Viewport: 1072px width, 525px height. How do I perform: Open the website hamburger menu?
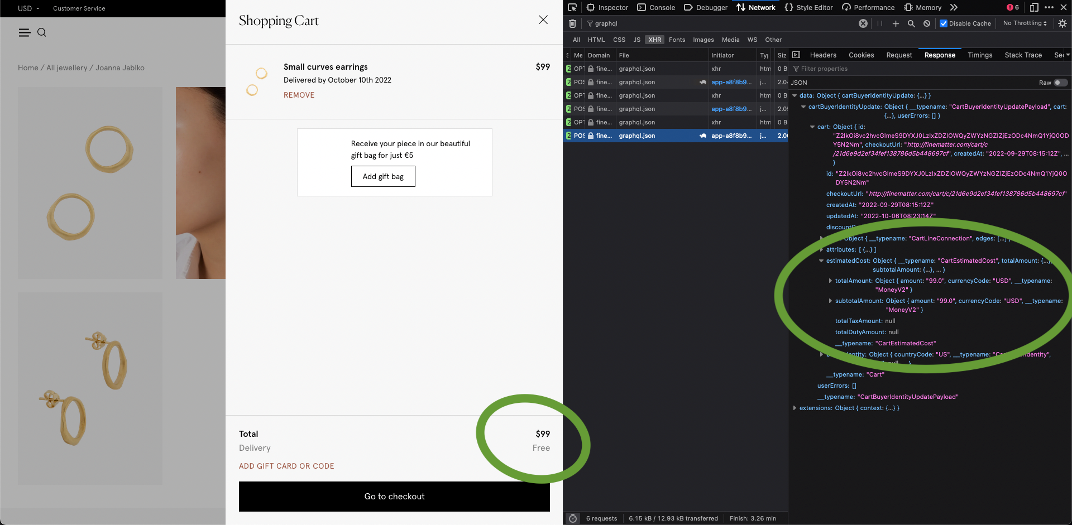click(x=25, y=33)
